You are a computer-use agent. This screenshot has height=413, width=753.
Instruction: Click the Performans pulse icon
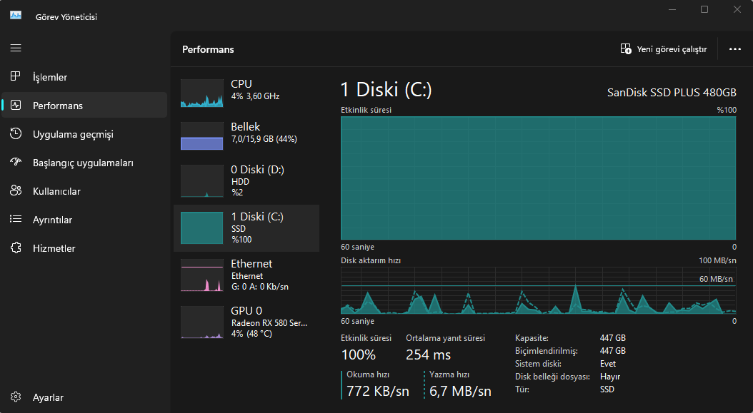[16, 106]
